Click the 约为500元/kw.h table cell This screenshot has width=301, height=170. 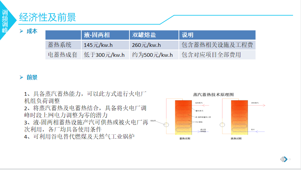point(154,55)
